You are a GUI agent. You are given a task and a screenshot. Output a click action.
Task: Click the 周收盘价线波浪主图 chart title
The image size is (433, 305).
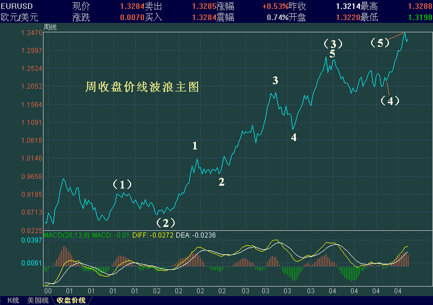pos(142,86)
